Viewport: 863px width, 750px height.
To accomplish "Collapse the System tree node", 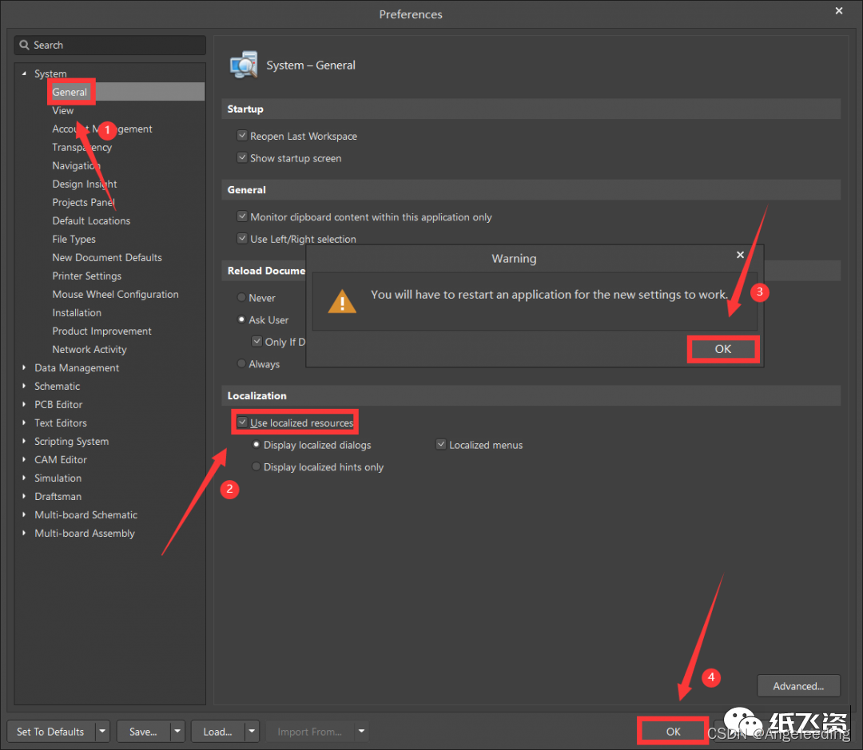I will tap(24, 74).
